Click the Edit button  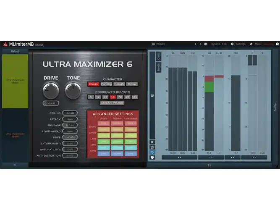click(224, 44)
